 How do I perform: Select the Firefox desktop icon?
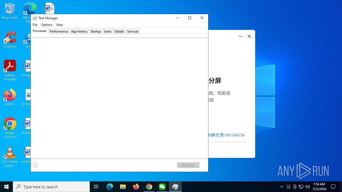pos(10,97)
